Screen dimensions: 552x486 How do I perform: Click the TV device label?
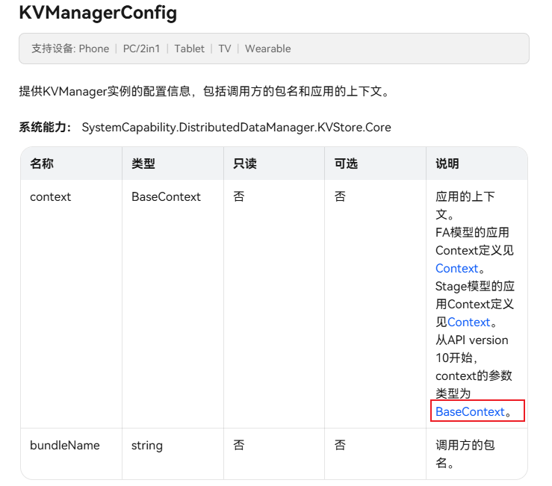coord(225,49)
